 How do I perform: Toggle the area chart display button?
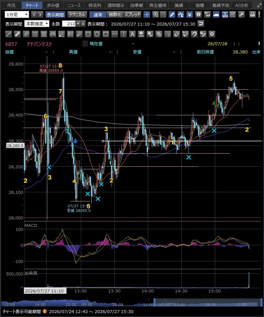pos(216,15)
